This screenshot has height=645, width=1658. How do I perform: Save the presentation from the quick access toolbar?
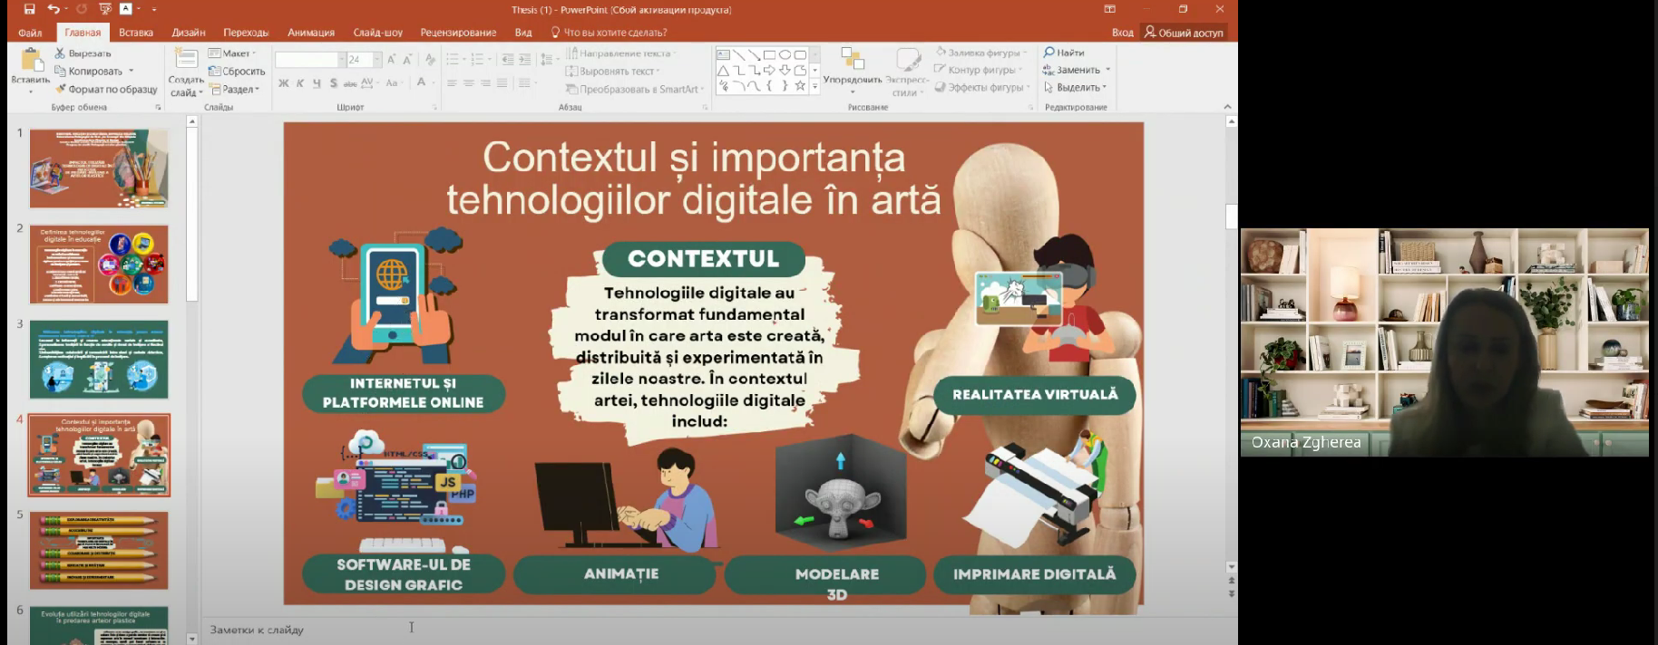[29, 9]
